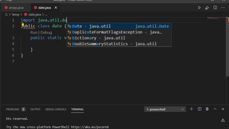This screenshot has width=229, height=129.
Task: Kill terminal with trash icon
Action: pyautogui.click(x=207, y=109)
